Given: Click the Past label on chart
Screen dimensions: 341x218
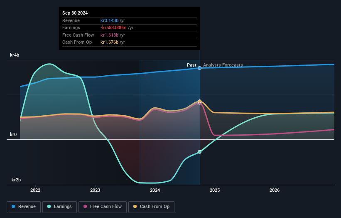Looking at the screenshot, I should 191,65.
